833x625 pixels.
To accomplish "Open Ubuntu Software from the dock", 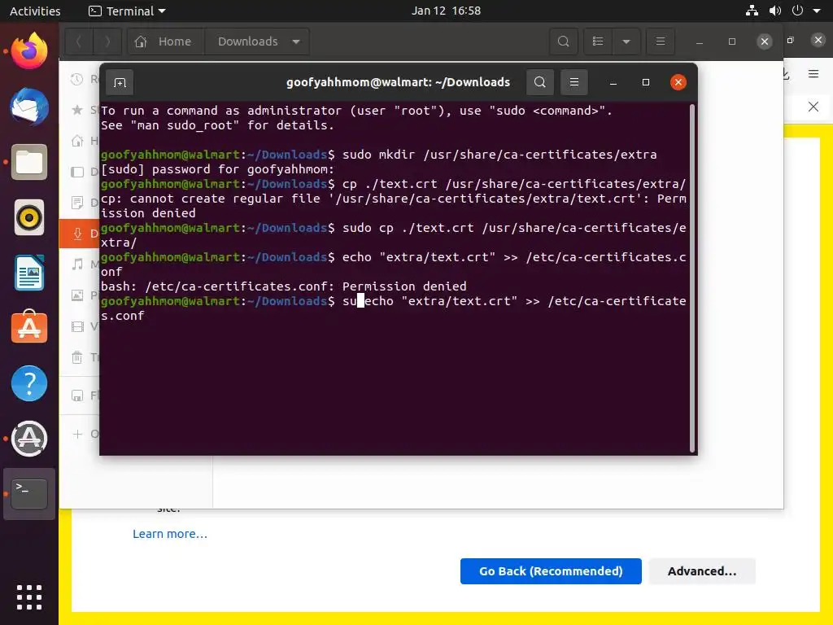I will click(29, 327).
